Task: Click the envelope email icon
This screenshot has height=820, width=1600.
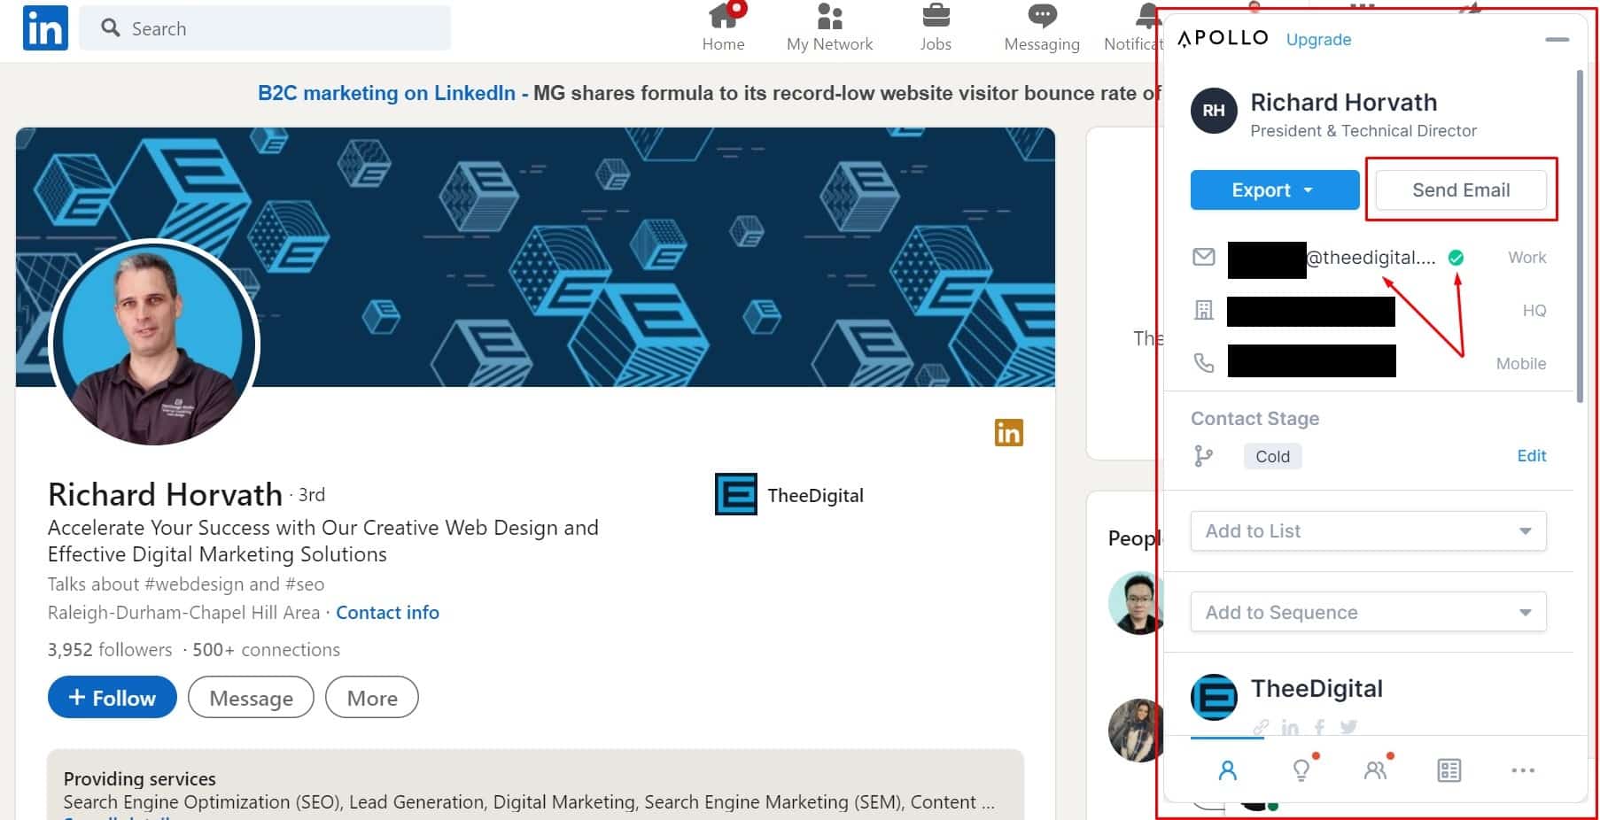Action: pyautogui.click(x=1203, y=257)
